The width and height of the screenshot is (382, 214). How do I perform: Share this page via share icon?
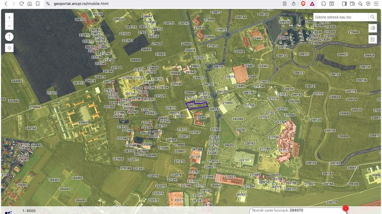pyautogui.click(x=294, y=4)
